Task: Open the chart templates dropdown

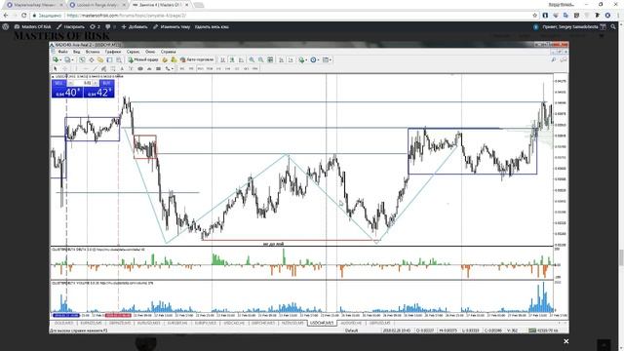Action: point(327,59)
